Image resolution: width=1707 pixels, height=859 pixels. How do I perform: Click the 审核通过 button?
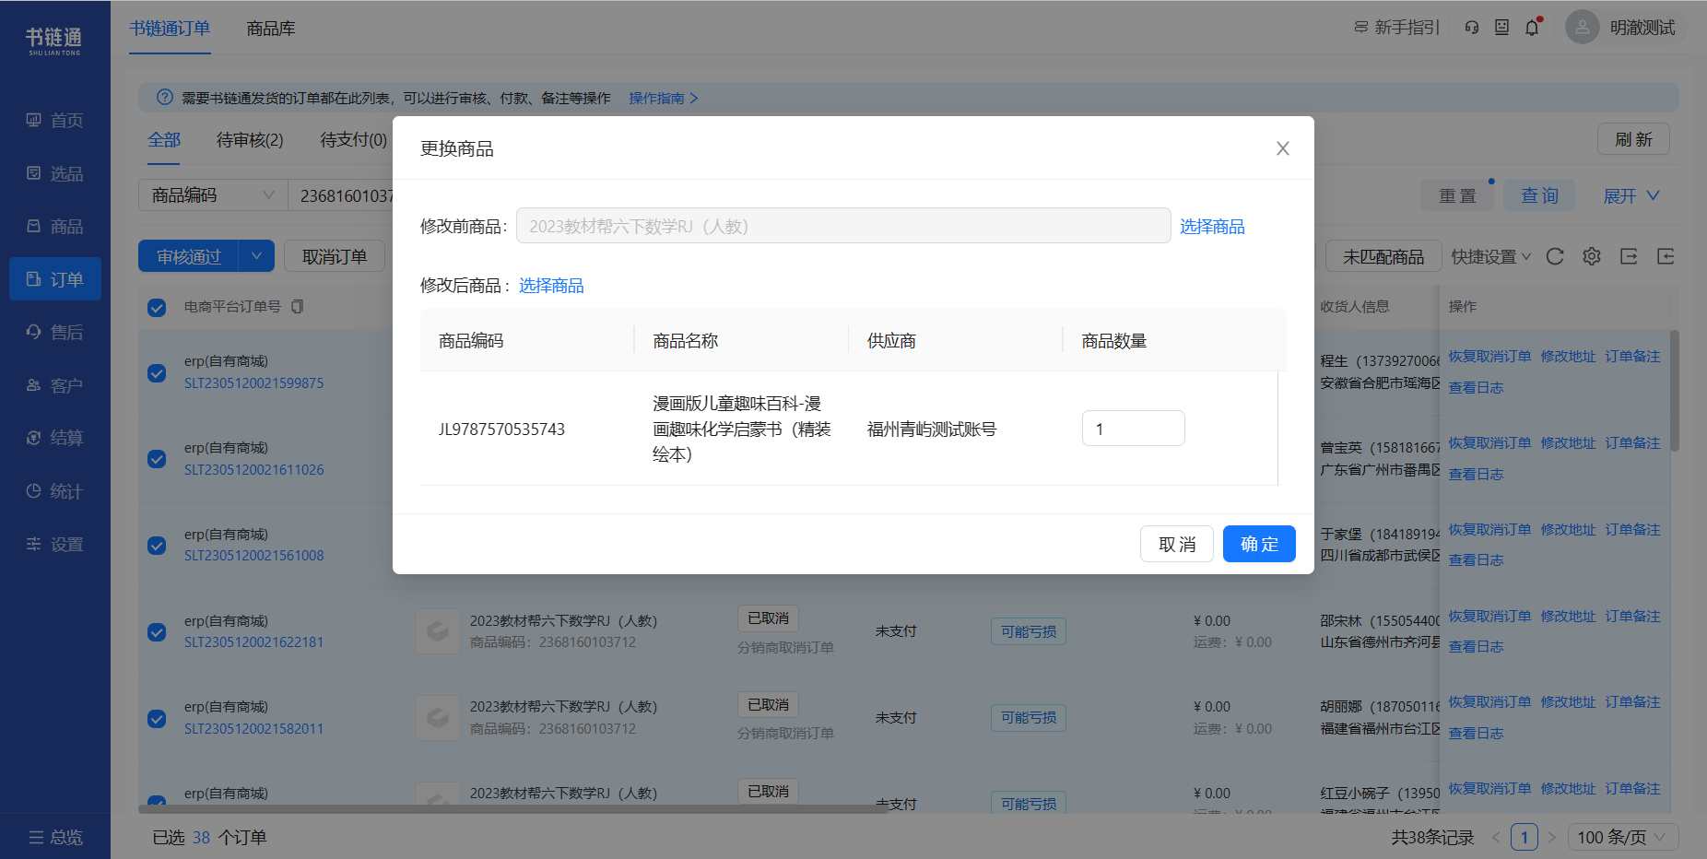[x=189, y=256]
